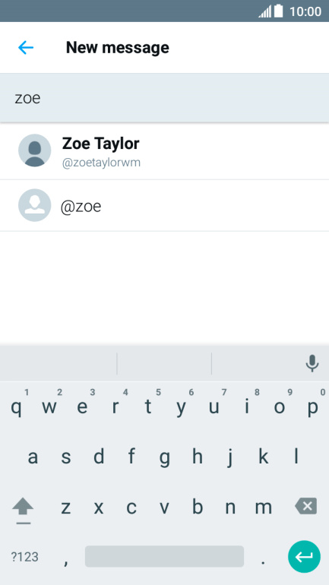
Task: Tap the letter q key
Action: coord(16,406)
